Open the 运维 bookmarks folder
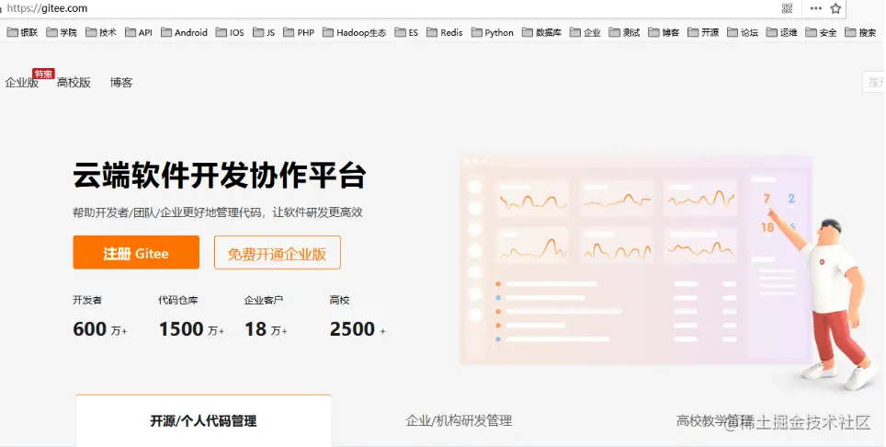 782,32
